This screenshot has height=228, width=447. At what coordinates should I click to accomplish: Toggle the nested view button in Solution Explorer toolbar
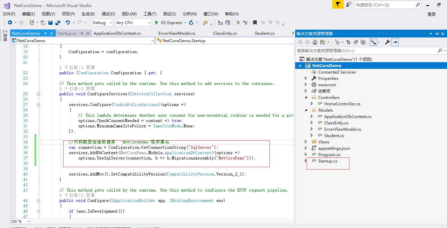373,42
